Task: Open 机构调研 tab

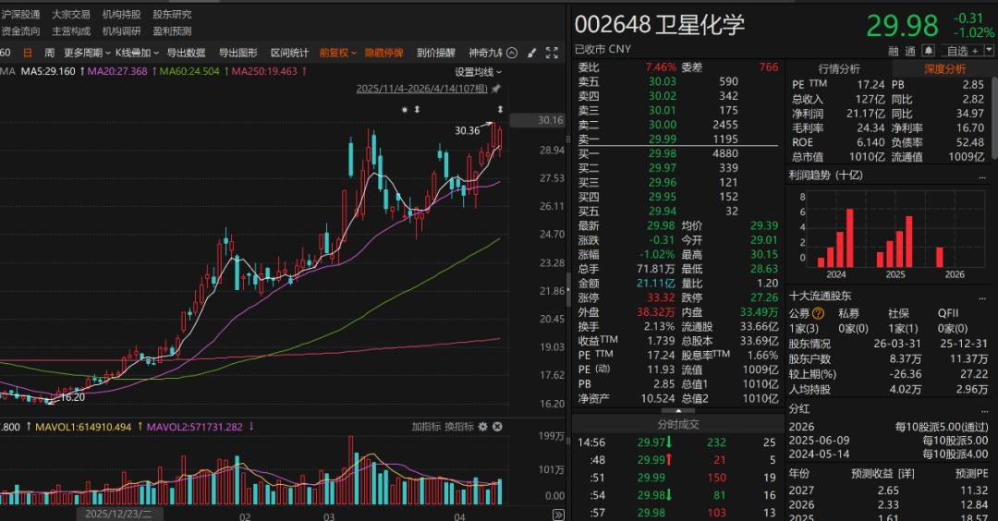Action: (122, 30)
